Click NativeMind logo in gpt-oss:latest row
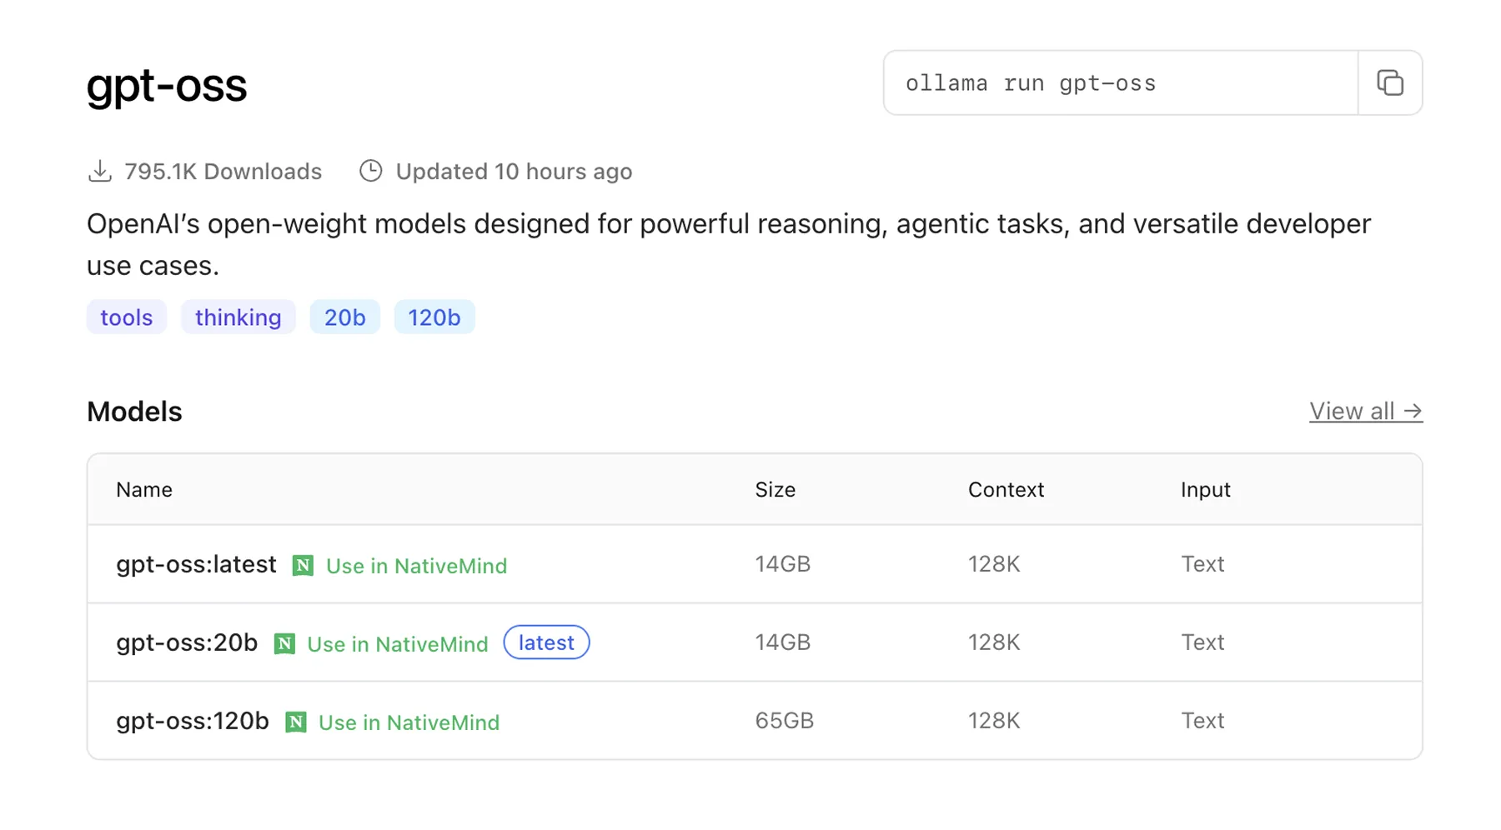Screen dimensions: 1501x830 coord(303,566)
